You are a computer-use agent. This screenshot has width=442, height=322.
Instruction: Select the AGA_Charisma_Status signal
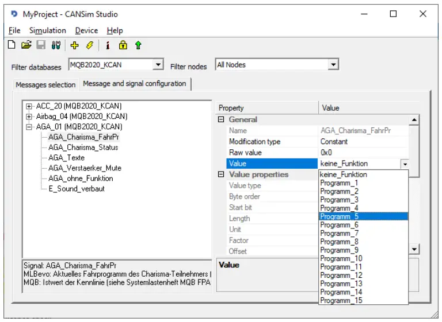83,148
